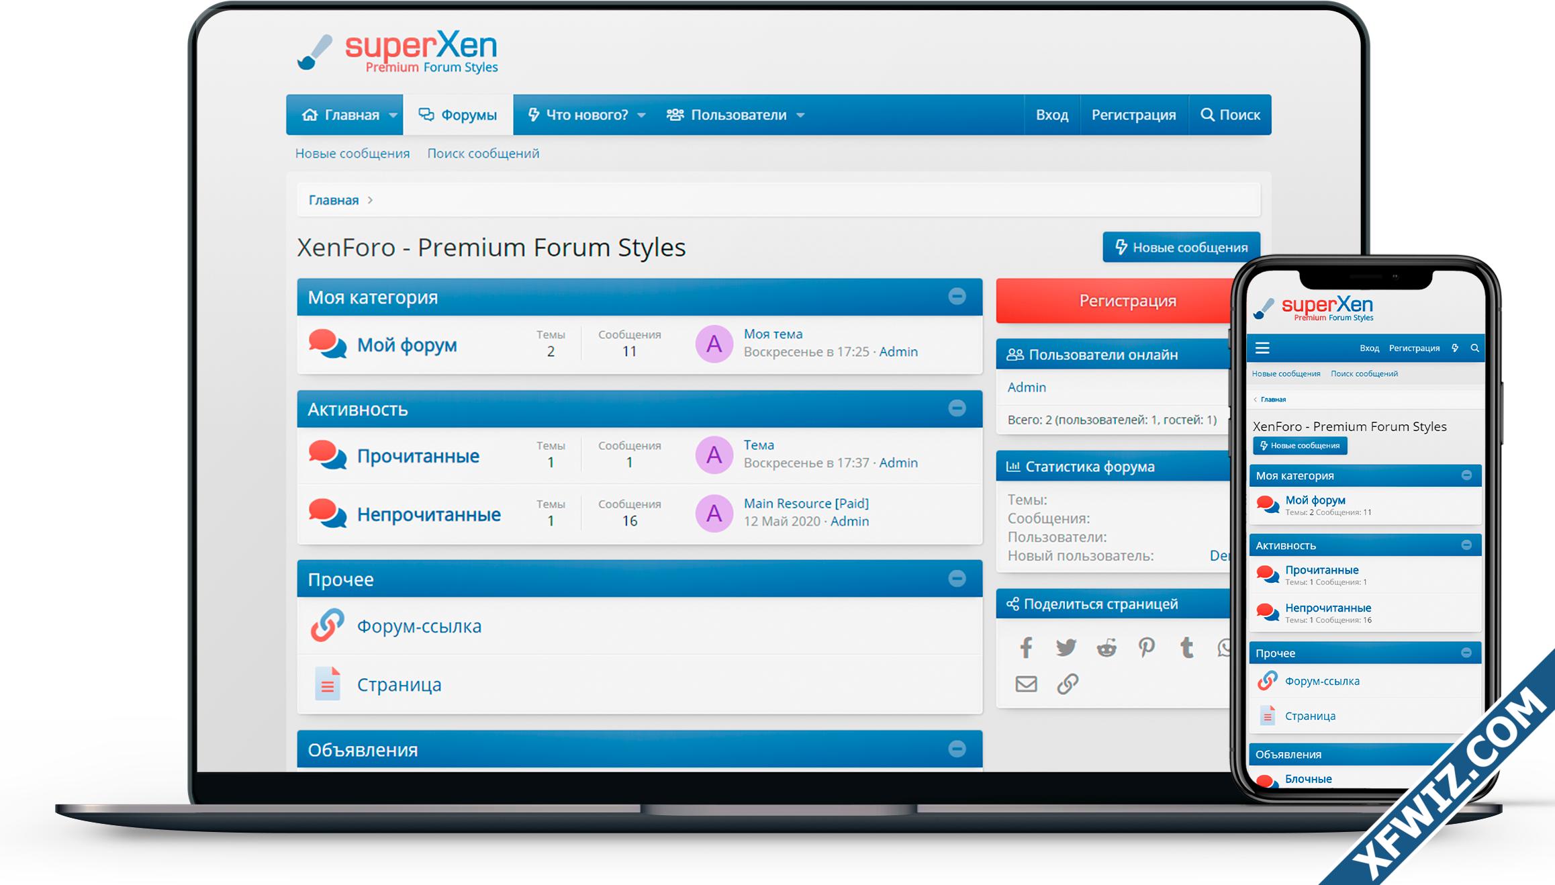Open the Страница page node

[399, 684]
